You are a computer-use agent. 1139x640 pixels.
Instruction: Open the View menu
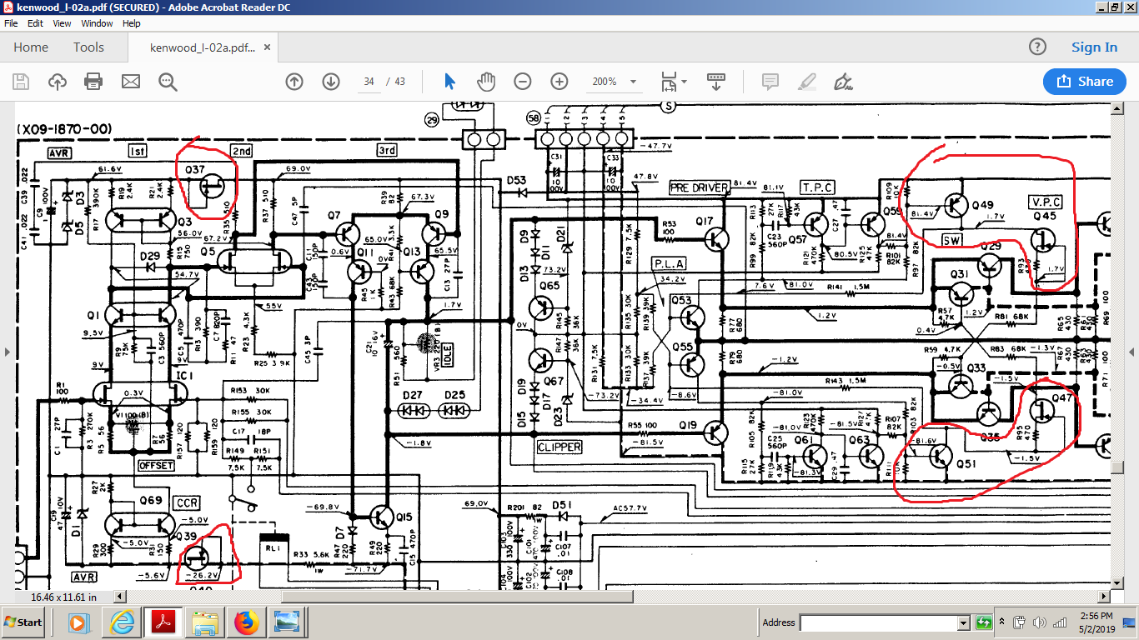pyautogui.click(x=62, y=23)
